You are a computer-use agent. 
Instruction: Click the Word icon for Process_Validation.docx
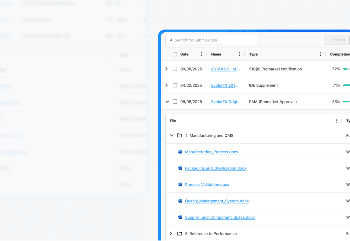[180, 185]
